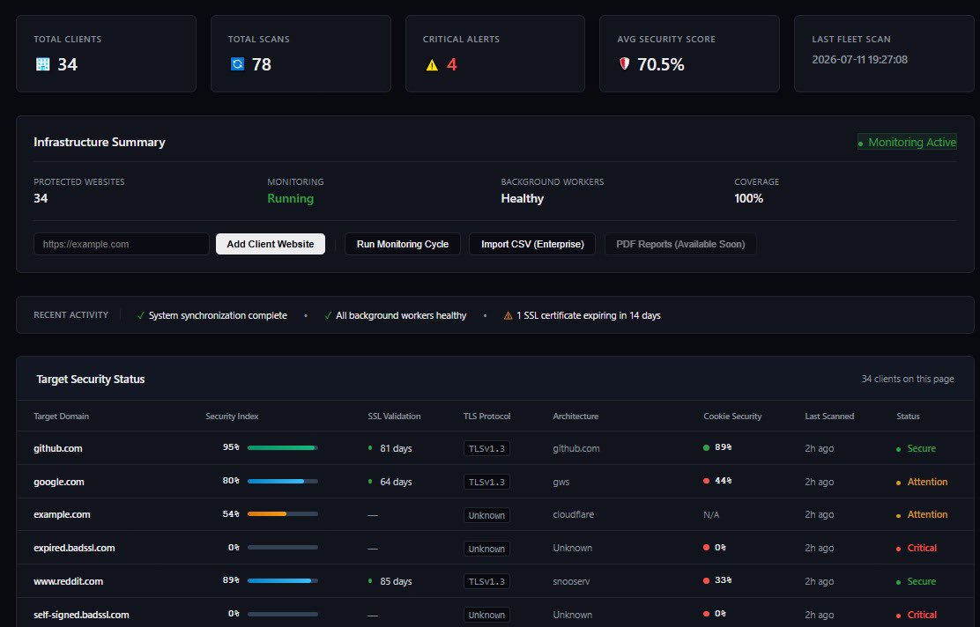
Task: Sort by Security Index column header
Action: click(x=232, y=416)
